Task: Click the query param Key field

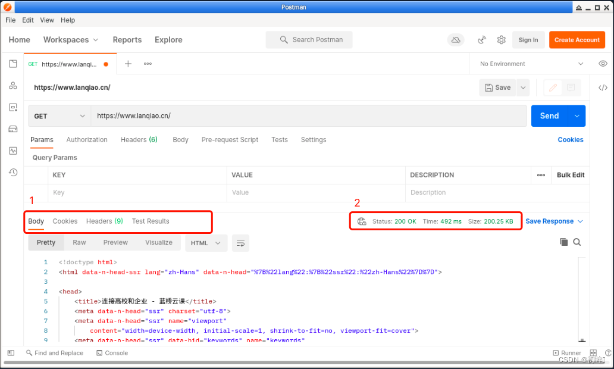Action: [137, 193]
